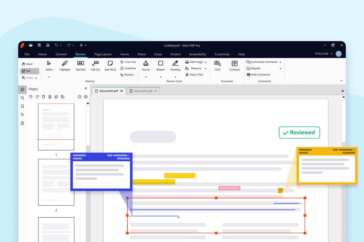Toggle the Underline markup option
The height and width of the screenshot is (242, 364).
coord(128,68)
